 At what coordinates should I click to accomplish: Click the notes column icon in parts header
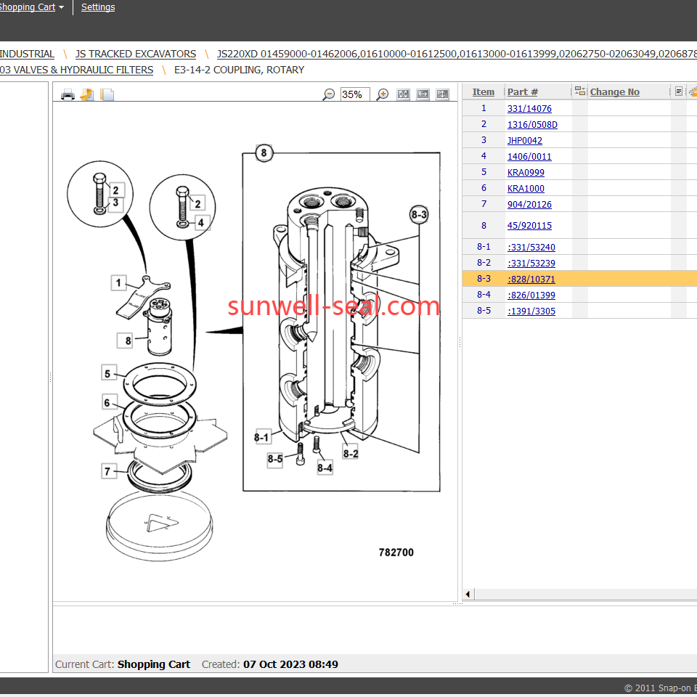pos(678,91)
